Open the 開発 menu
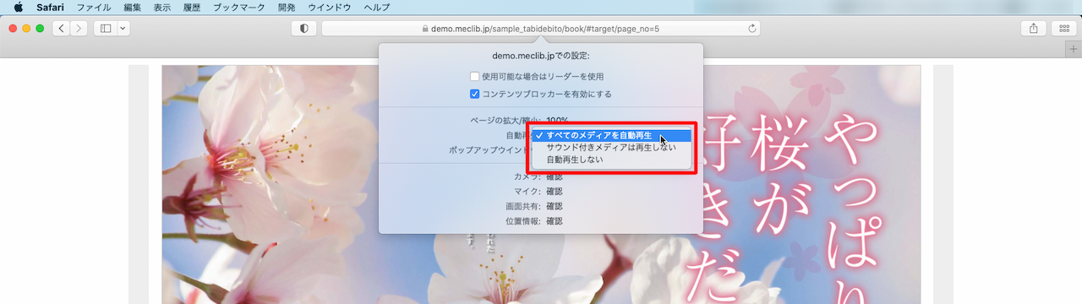 (x=287, y=7)
